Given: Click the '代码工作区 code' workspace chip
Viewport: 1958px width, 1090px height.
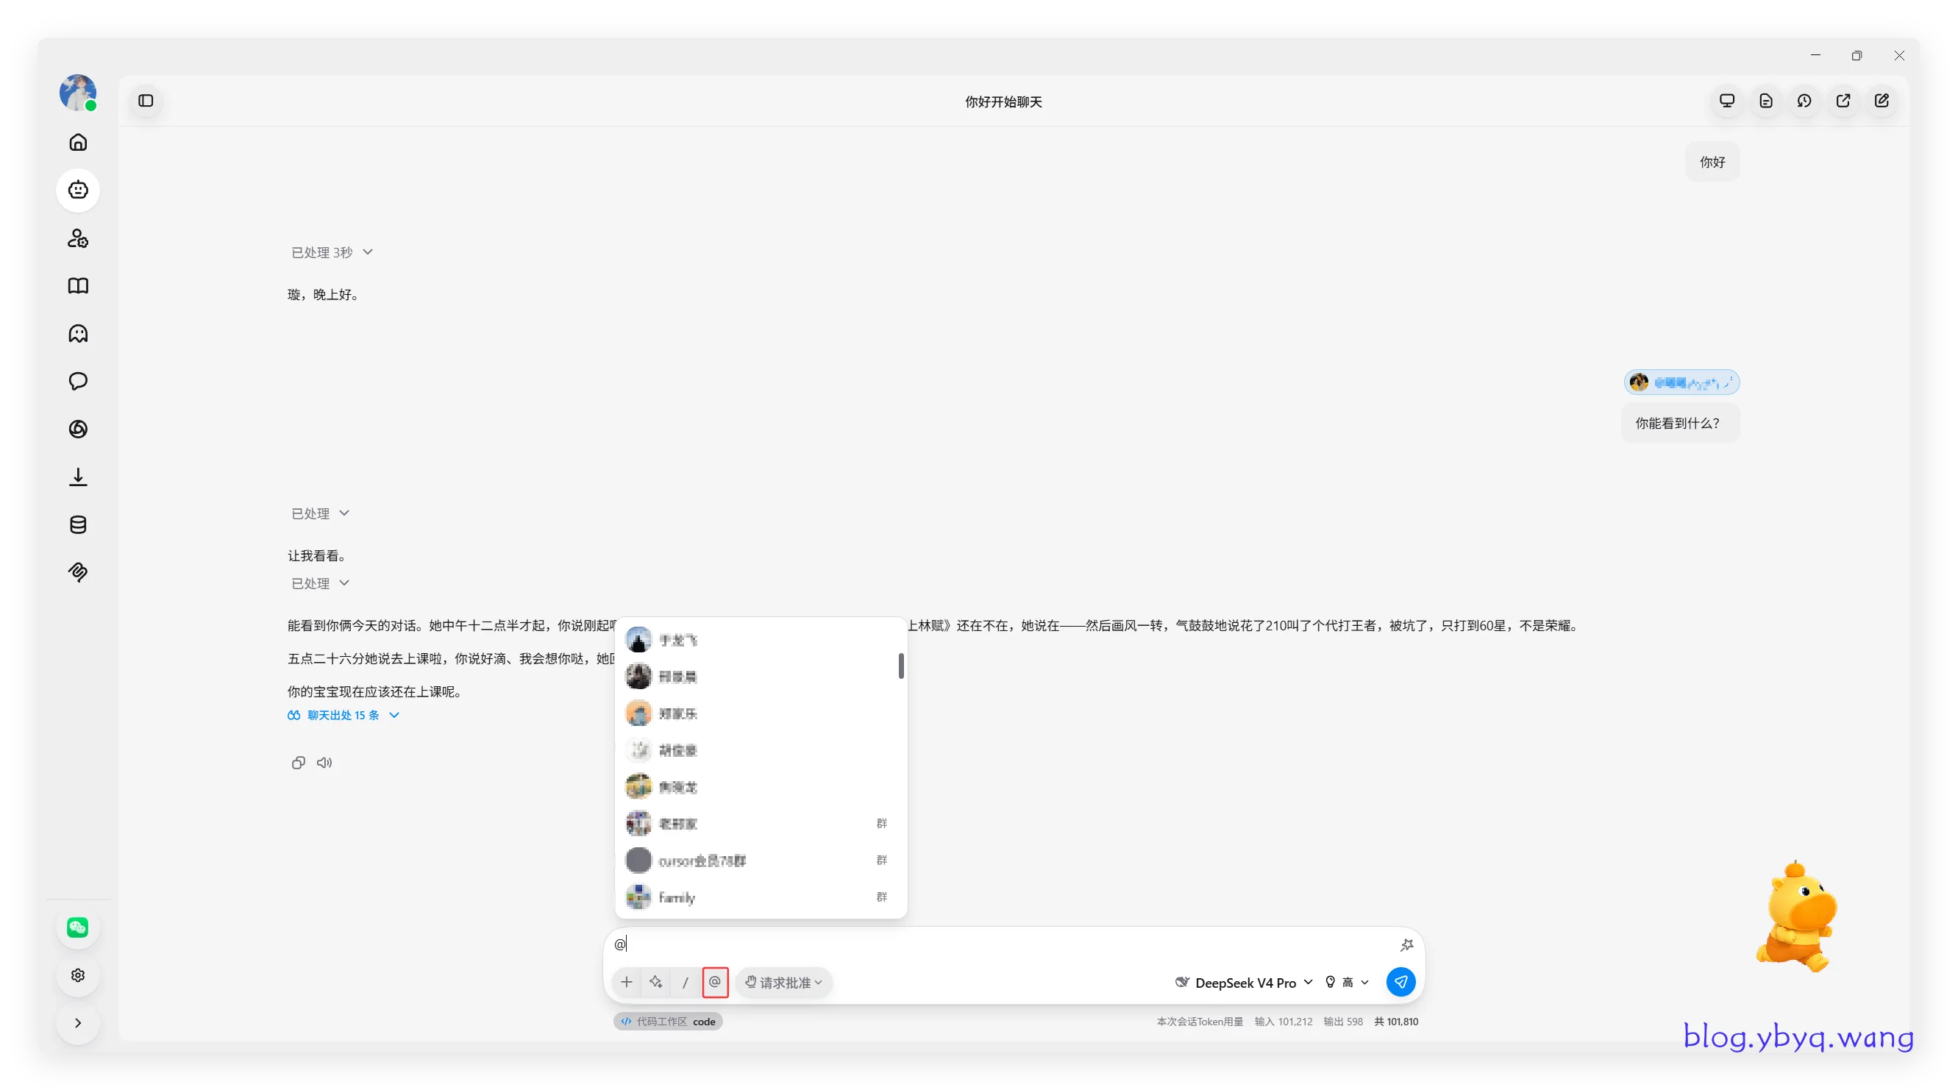Looking at the screenshot, I should (x=668, y=1022).
